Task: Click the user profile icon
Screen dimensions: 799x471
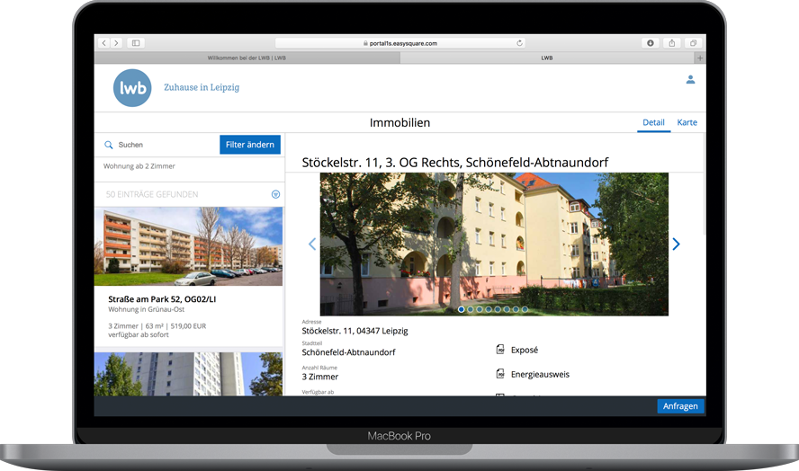Action: (690, 80)
